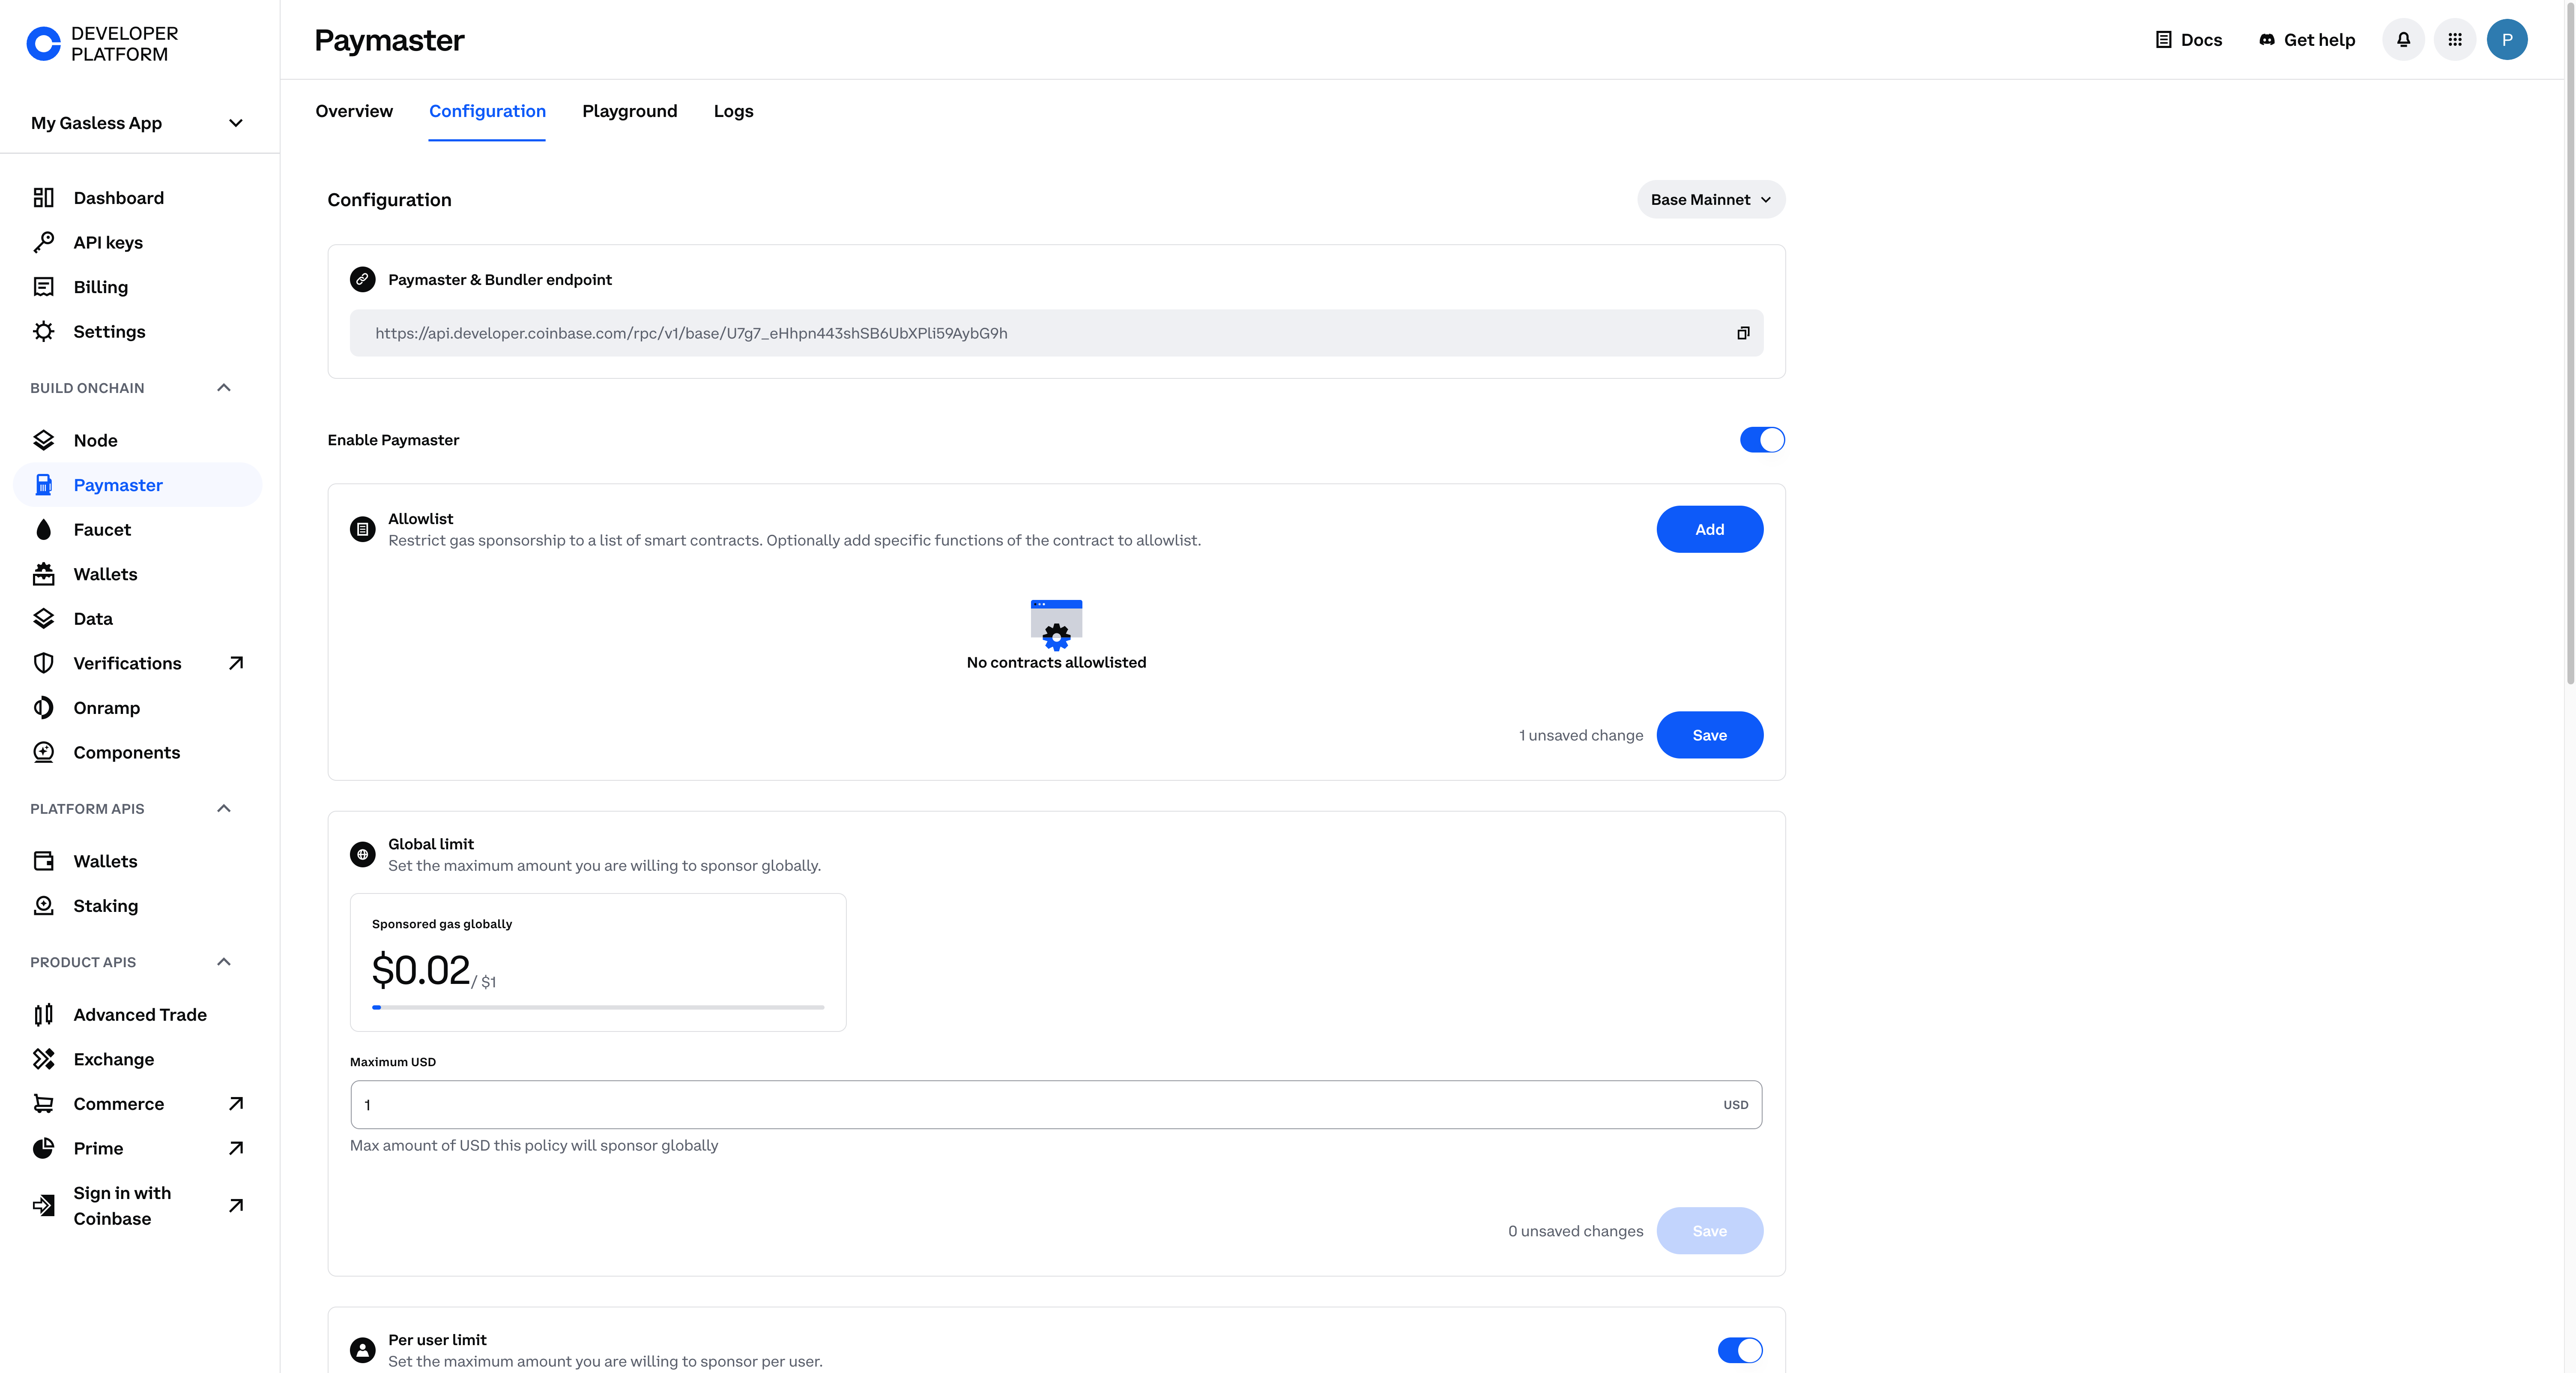
Task: Collapse the Platform APIs section
Action: tap(223, 807)
